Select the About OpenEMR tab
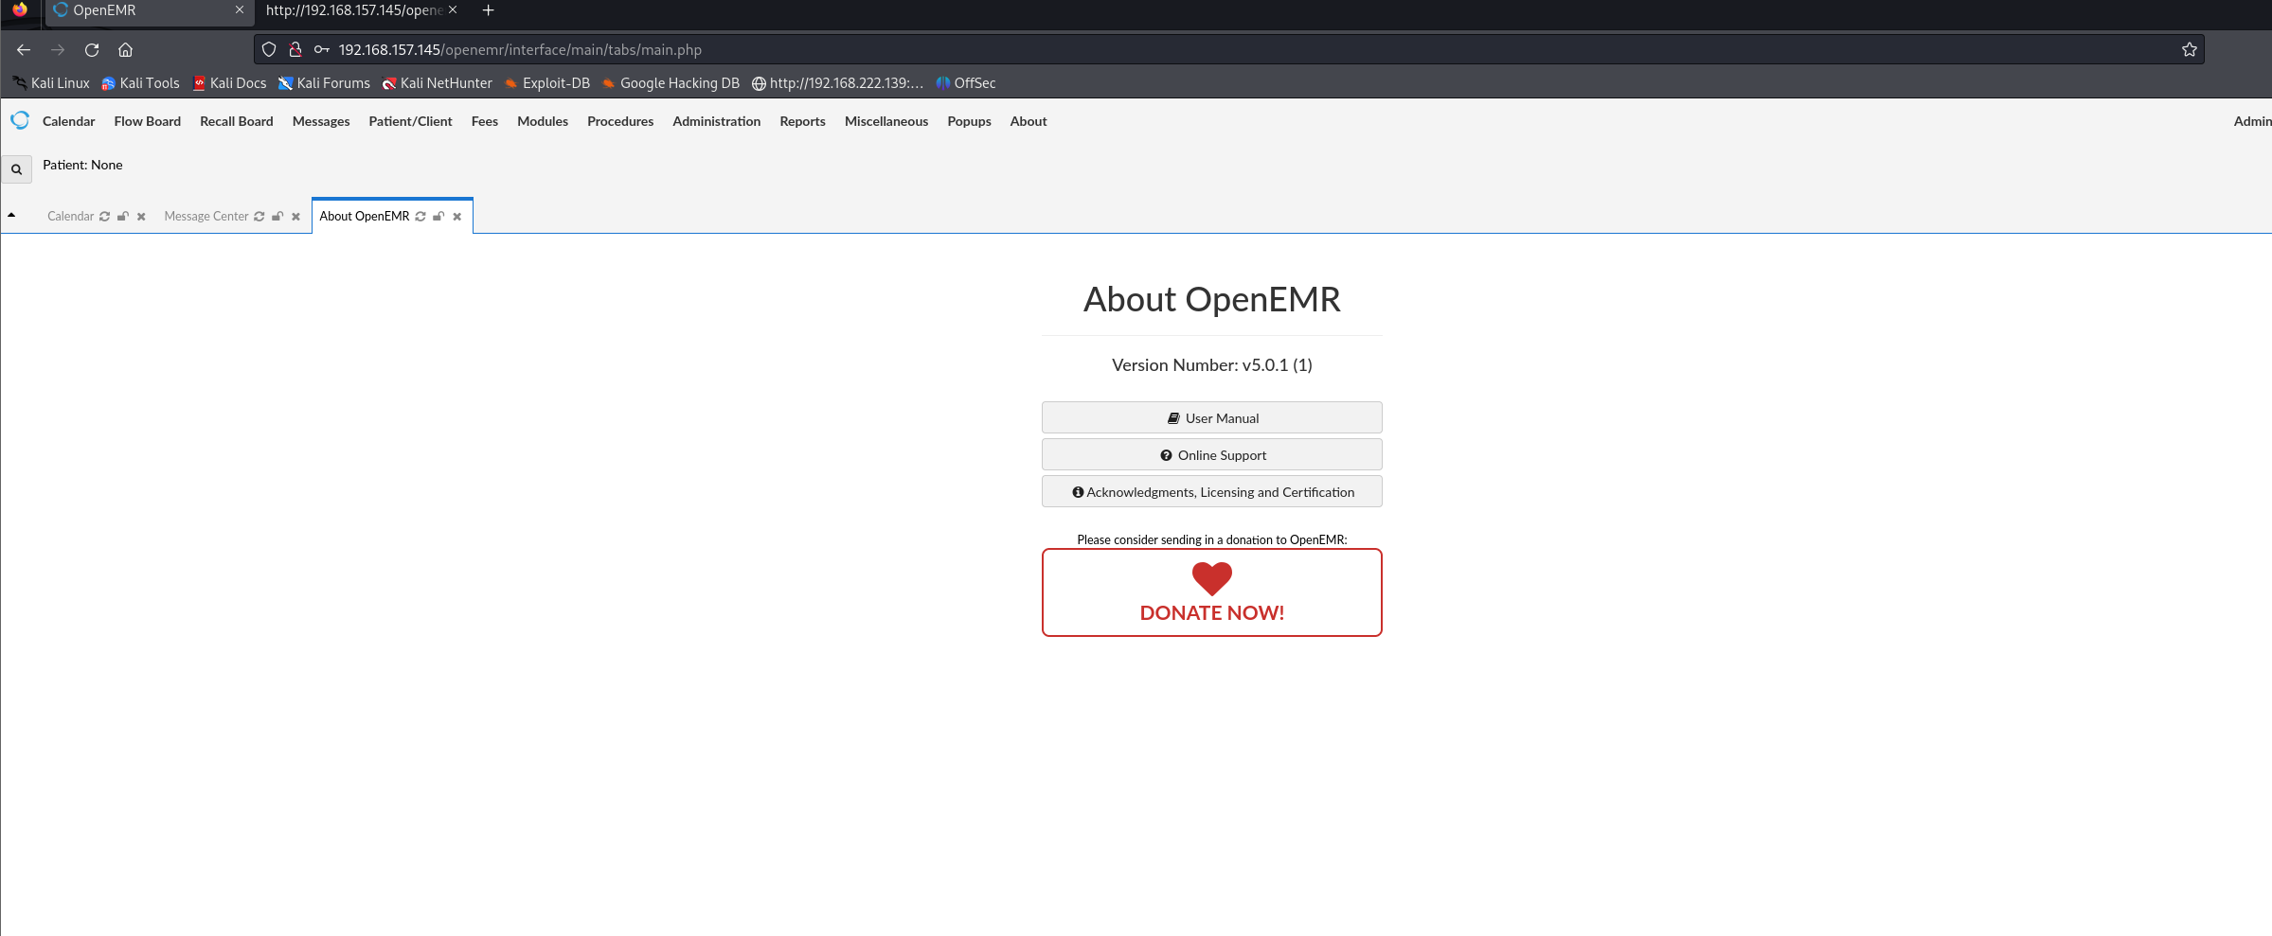 364,217
